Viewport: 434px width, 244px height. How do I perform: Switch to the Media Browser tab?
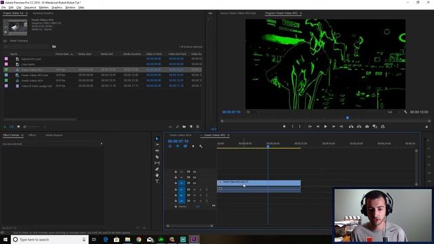54,136
